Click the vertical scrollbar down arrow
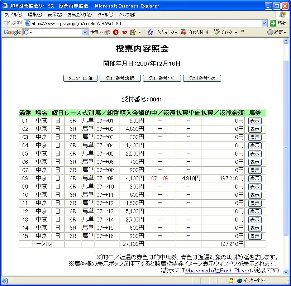This screenshot has width=291, height=286. [x=286, y=272]
